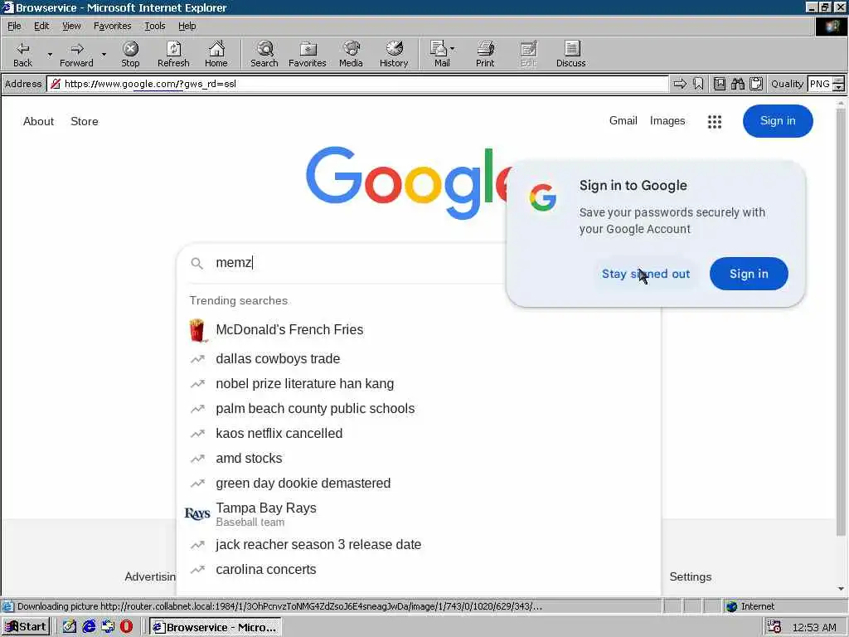
Task: Click the Discuss toolbar icon
Action: [570, 54]
